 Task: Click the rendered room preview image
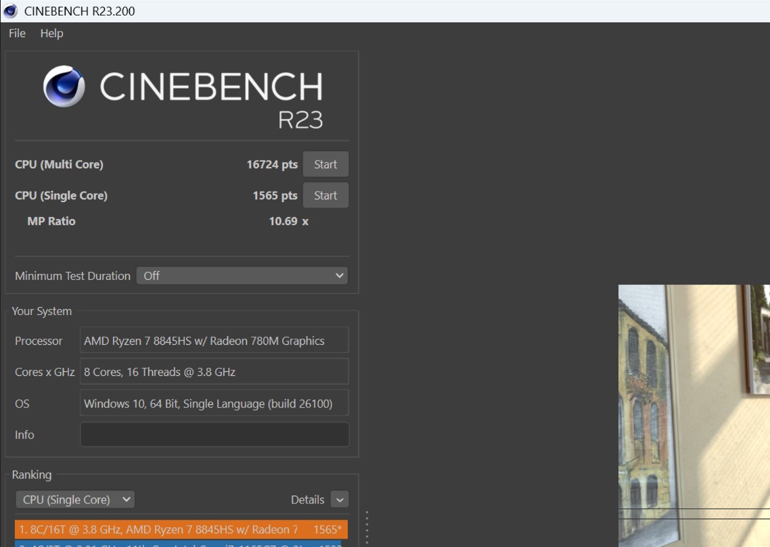point(694,415)
